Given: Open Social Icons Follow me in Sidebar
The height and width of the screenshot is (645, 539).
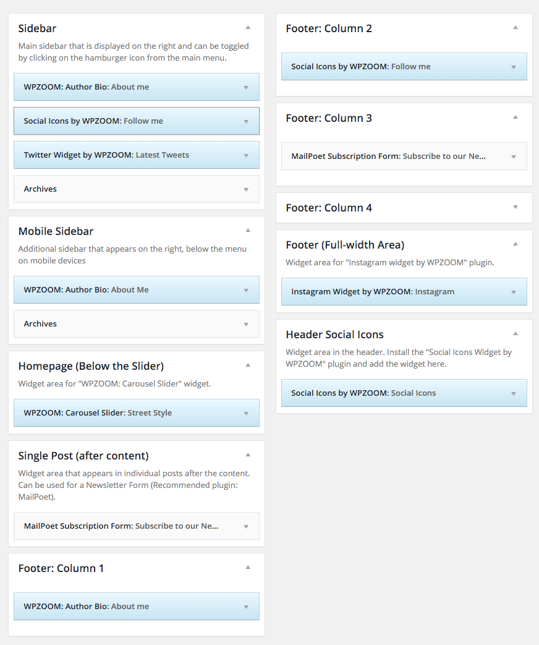Looking at the screenshot, I should (137, 121).
